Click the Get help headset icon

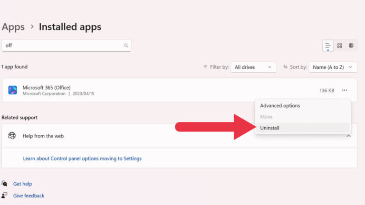pyautogui.click(x=4, y=184)
